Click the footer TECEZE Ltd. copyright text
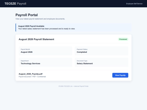Image resolution: width=147 pixels, height=110 pixels. point(73,86)
